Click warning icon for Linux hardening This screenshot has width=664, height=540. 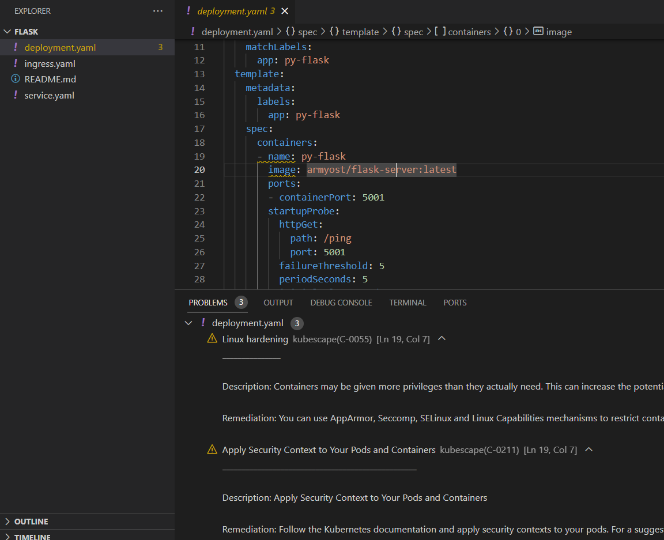coord(212,339)
